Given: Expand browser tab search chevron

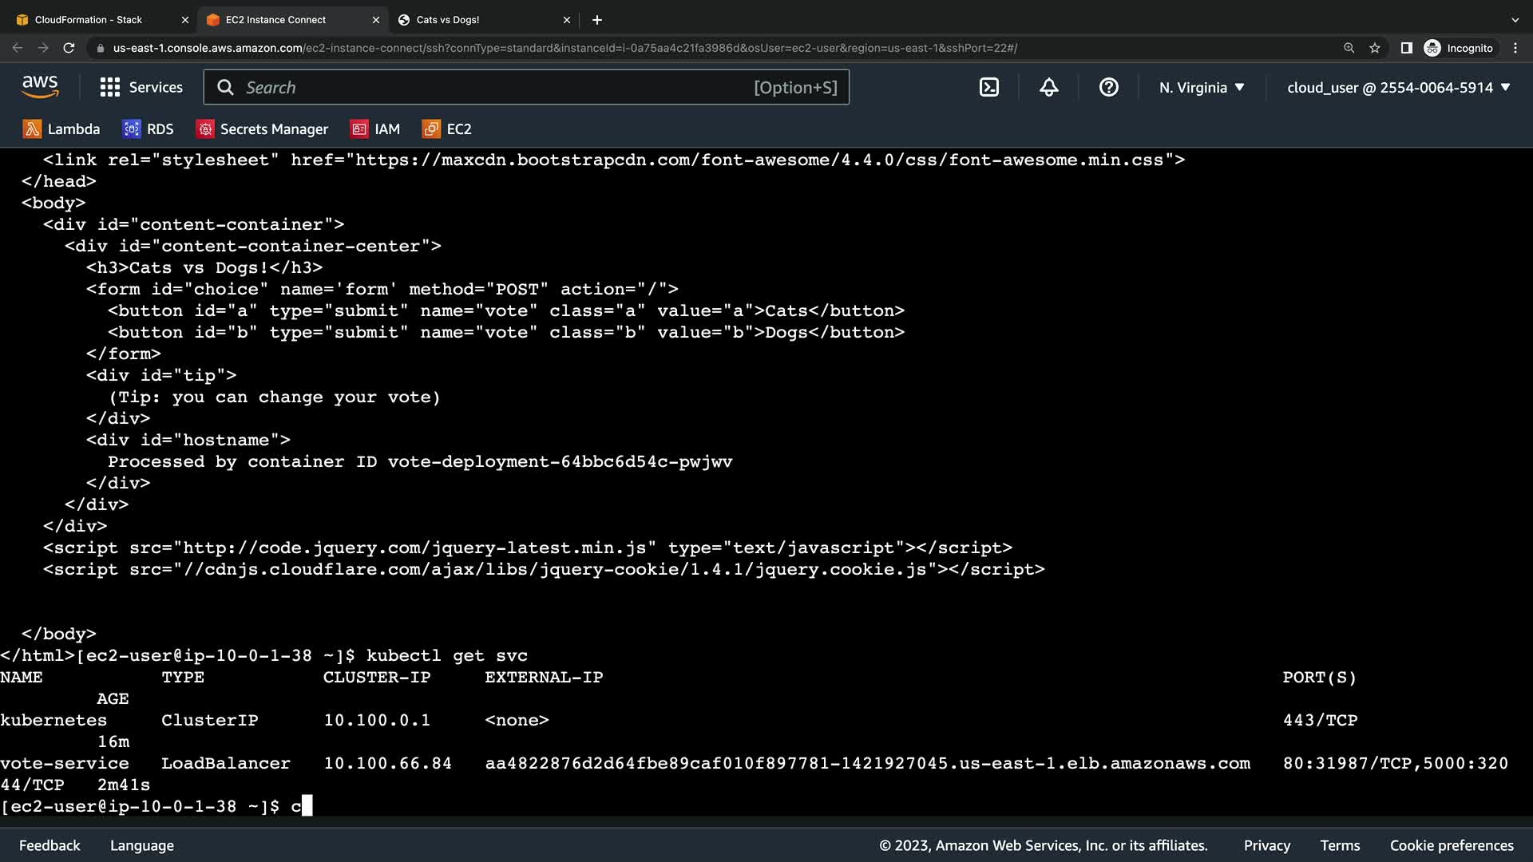Looking at the screenshot, I should [x=1515, y=20].
